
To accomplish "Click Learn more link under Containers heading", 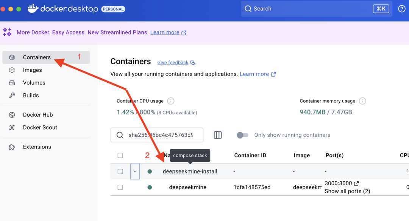I will [254, 74].
